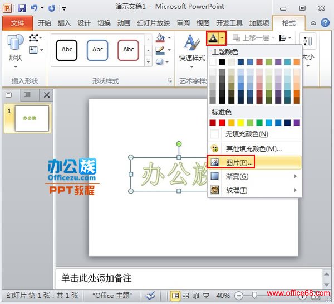The height and width of the screenshot is (304, 334).
Task: Select slide 1 thumbnail
Action: (x=32, y=118)
